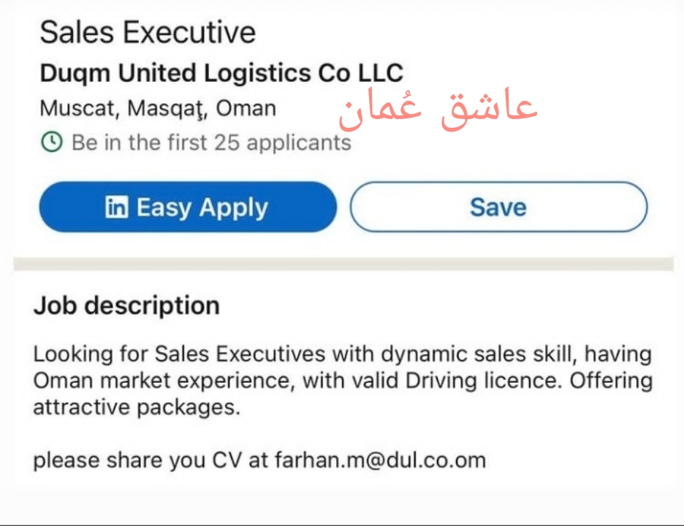Click the word 'Oman' in location line

(246, 108)
